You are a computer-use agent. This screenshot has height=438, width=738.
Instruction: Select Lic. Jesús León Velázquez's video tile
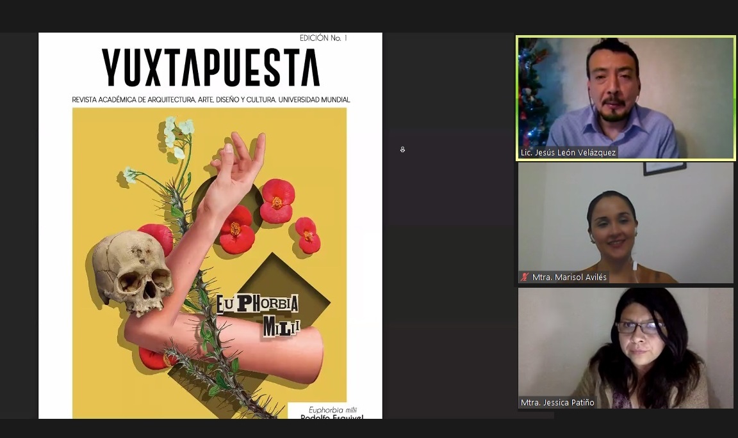tap(625, 96)
